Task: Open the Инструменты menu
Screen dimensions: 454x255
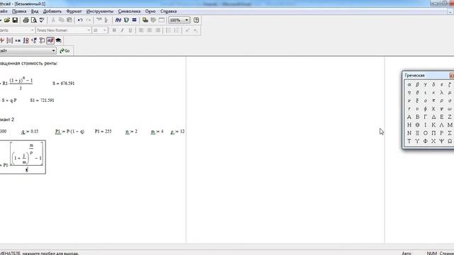Action: (x=100, y=11)
